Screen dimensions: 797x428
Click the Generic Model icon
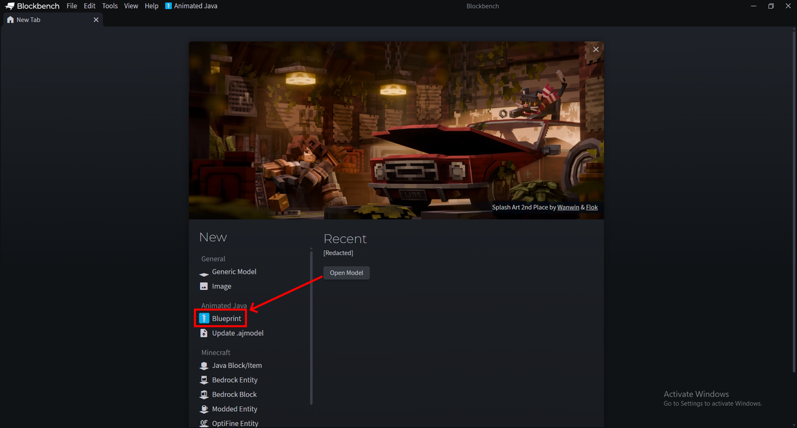204,272
